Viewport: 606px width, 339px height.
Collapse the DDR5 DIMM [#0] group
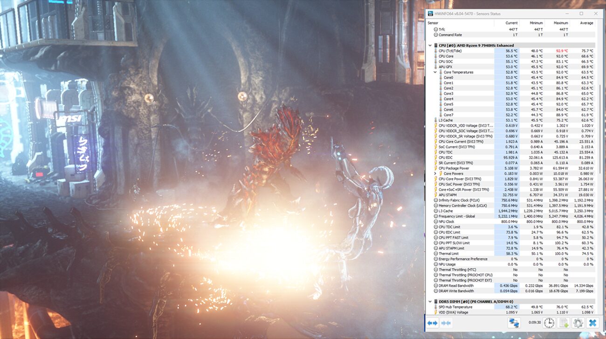[x=430, y=302]
